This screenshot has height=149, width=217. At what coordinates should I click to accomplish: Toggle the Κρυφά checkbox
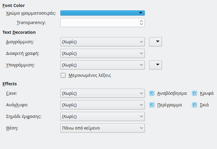coord(194,93)
